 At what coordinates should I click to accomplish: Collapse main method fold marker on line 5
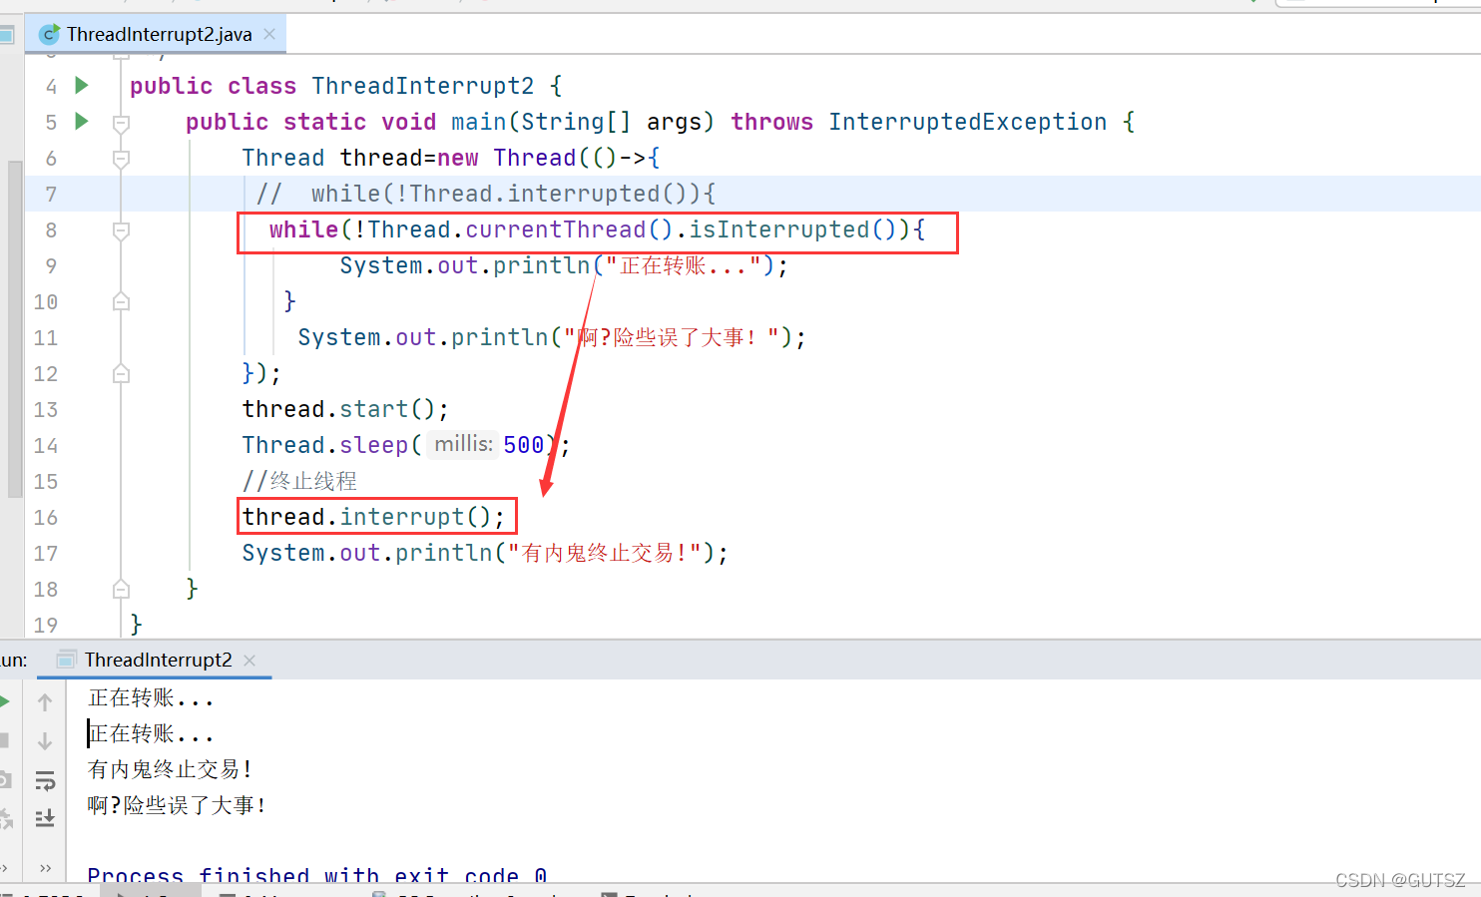pyautogui.click(x=121, y=123)
